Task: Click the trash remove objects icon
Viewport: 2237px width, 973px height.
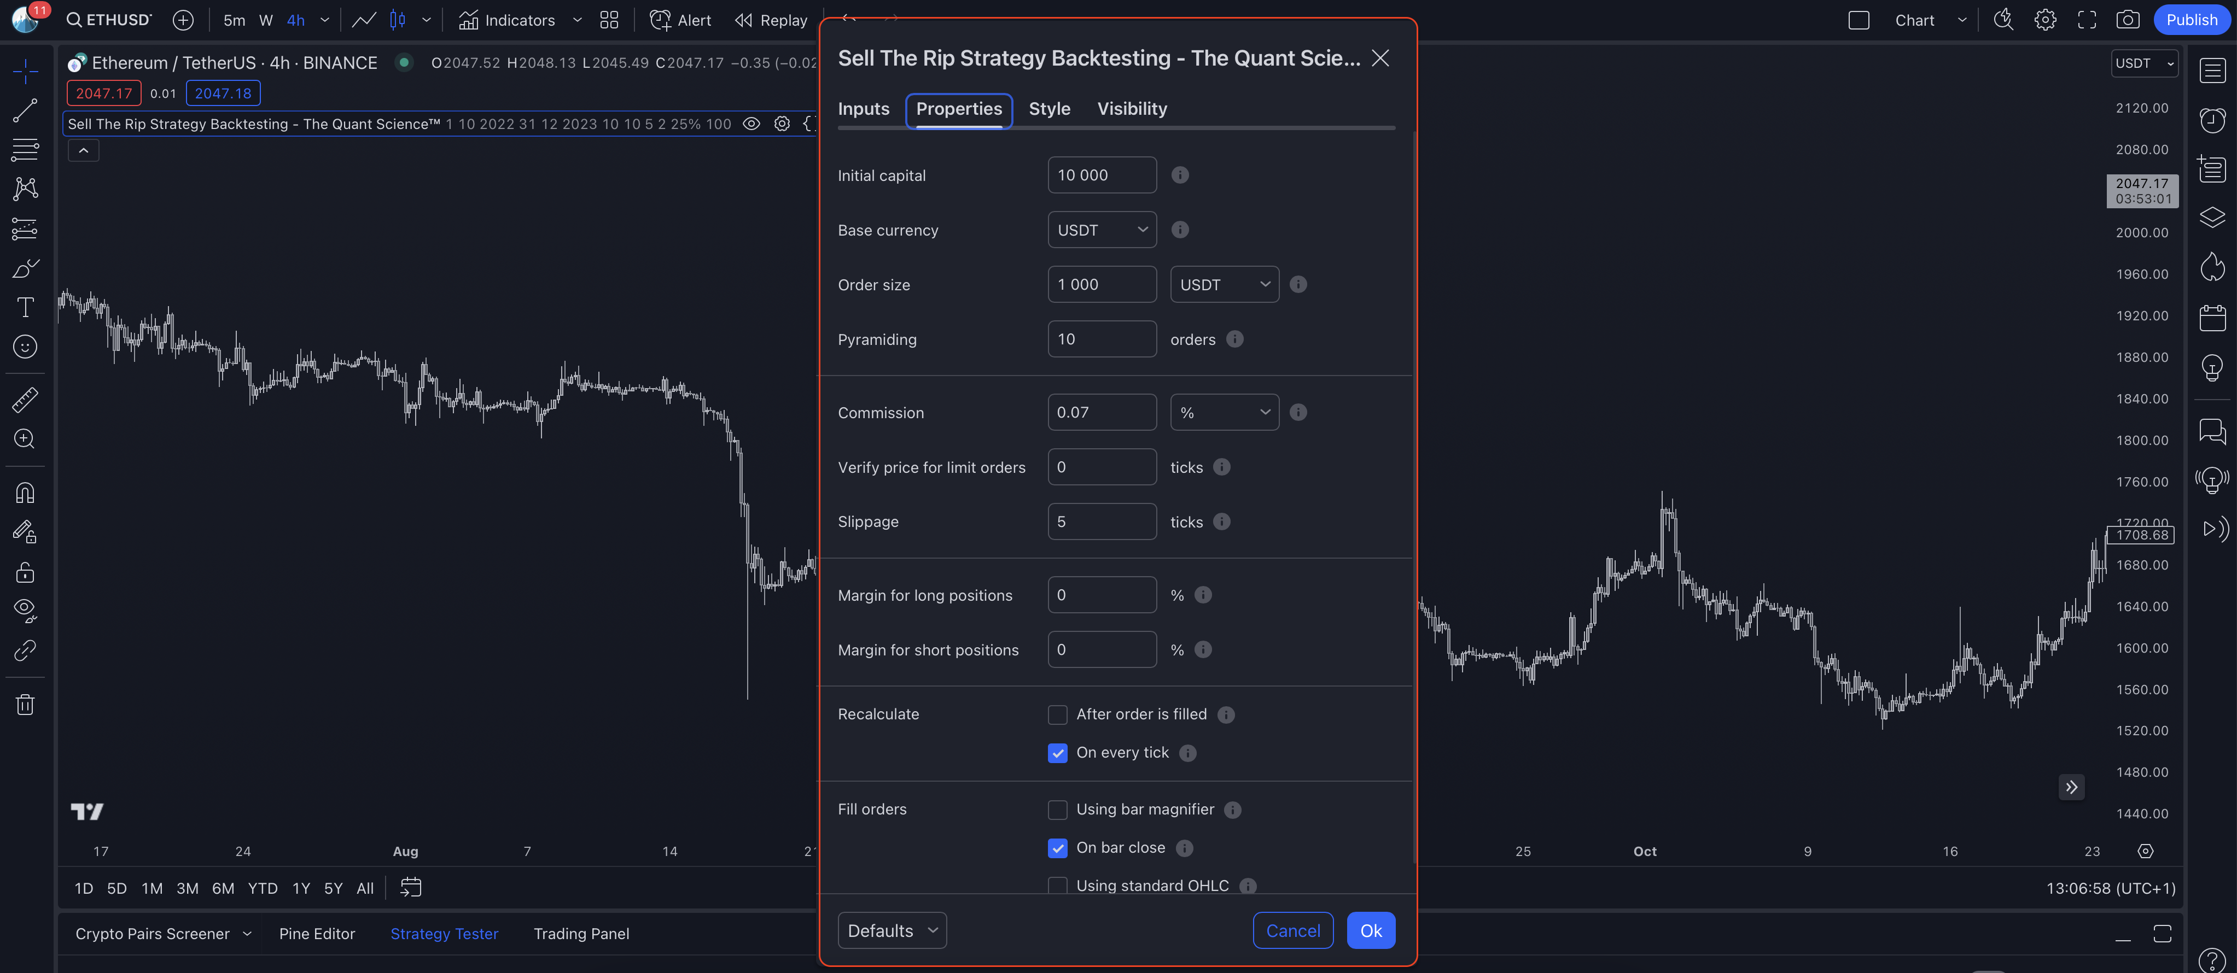Action: pos(25,705)
